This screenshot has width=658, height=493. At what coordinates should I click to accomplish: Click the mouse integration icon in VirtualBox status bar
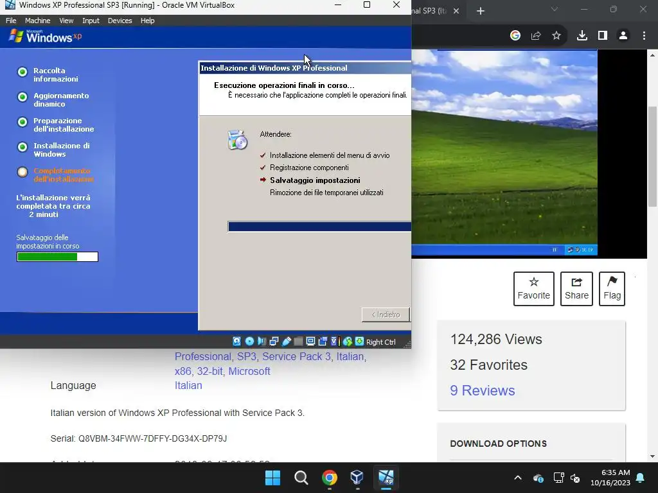click(347, 342)
